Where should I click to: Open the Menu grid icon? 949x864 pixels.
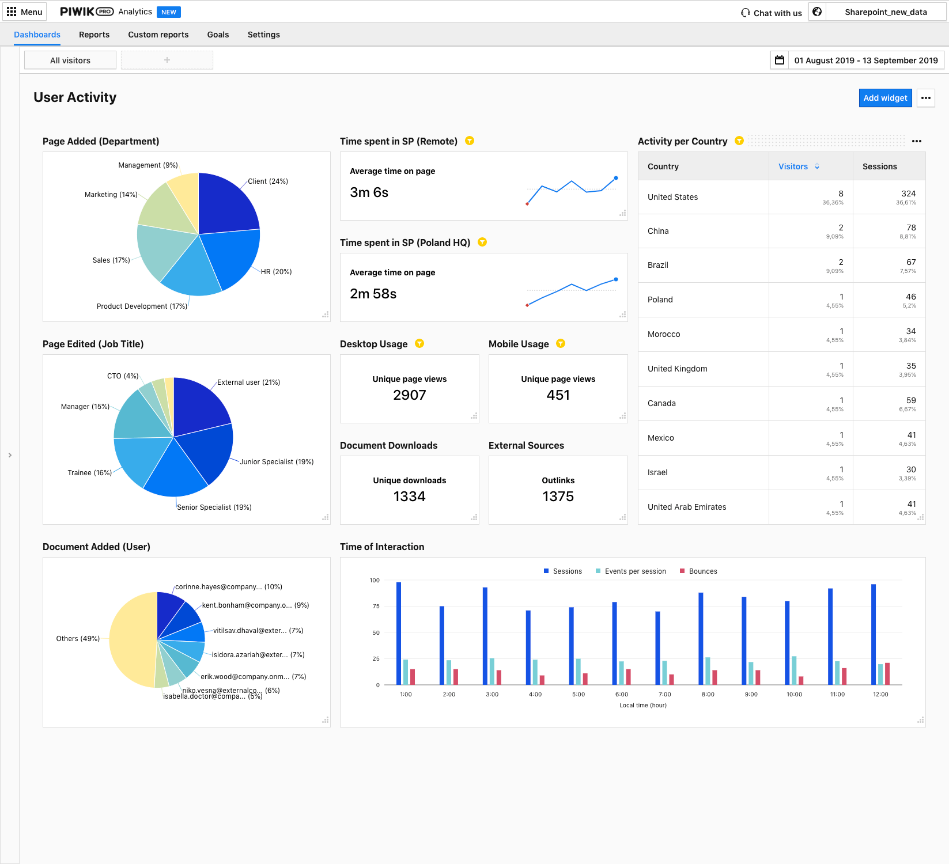point(11,12)
